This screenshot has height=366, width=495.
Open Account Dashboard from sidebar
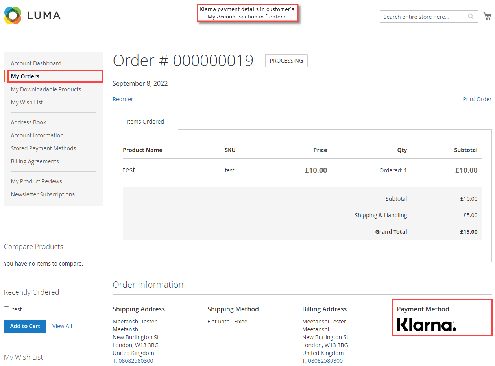point(36,63)
